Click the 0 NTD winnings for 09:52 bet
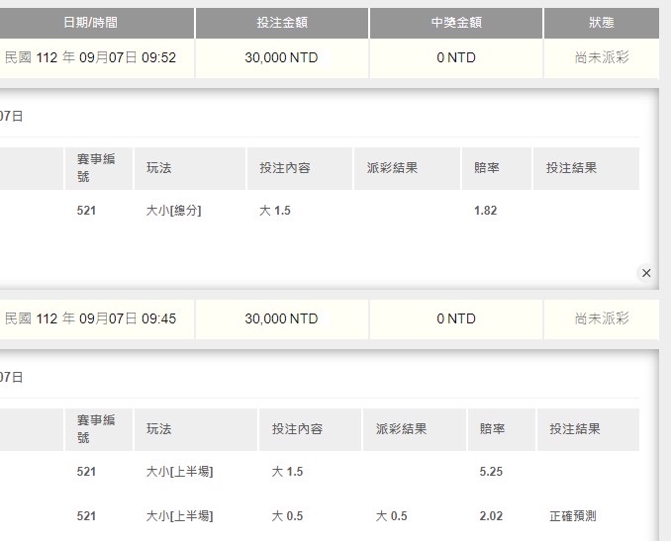The image size is (671, 541). click(455, 57)
